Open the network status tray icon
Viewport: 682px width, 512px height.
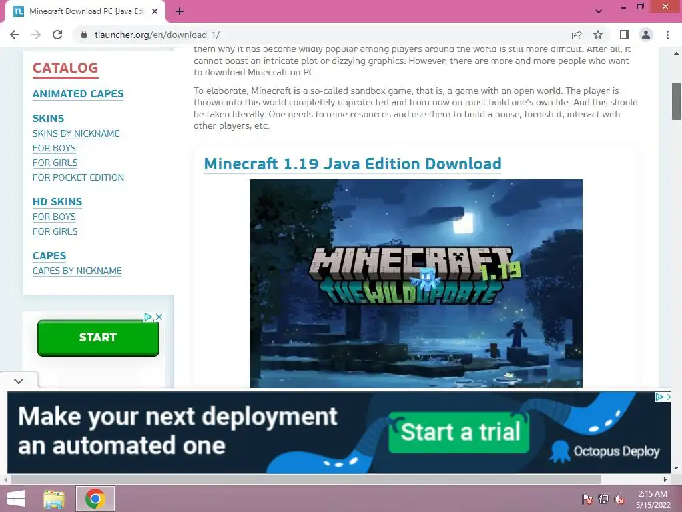coord(603,499)
